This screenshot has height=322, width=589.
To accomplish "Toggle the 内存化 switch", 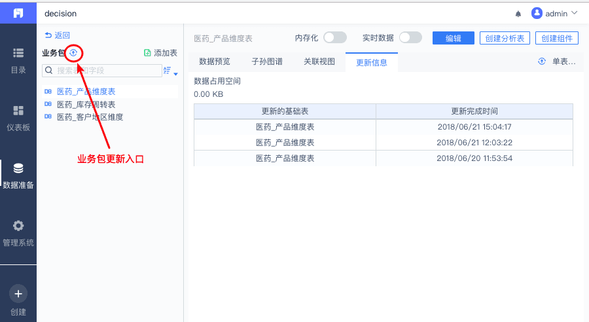I will [334, 38].
